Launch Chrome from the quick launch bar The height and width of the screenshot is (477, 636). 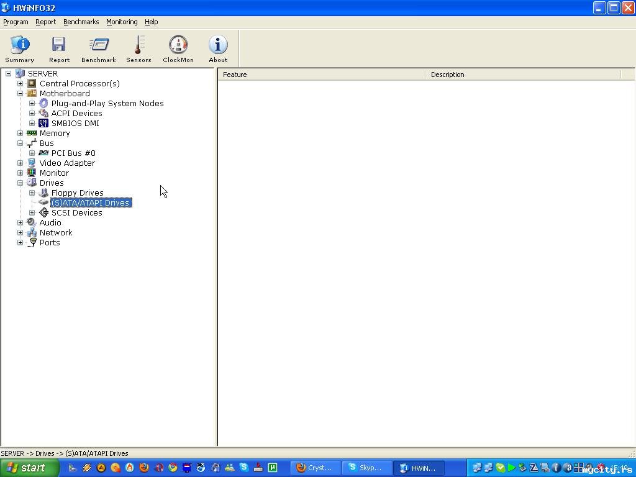coord(173,468)
